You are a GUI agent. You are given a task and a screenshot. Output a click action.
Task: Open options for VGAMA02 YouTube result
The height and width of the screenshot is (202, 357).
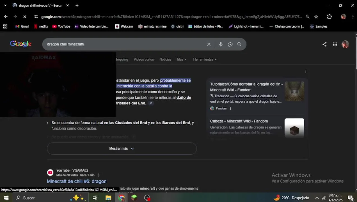tap(98, 175)
